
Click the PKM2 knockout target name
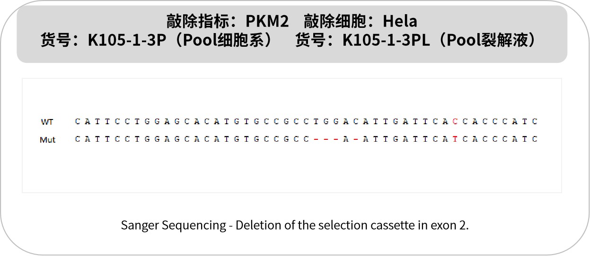pos(267,21)
